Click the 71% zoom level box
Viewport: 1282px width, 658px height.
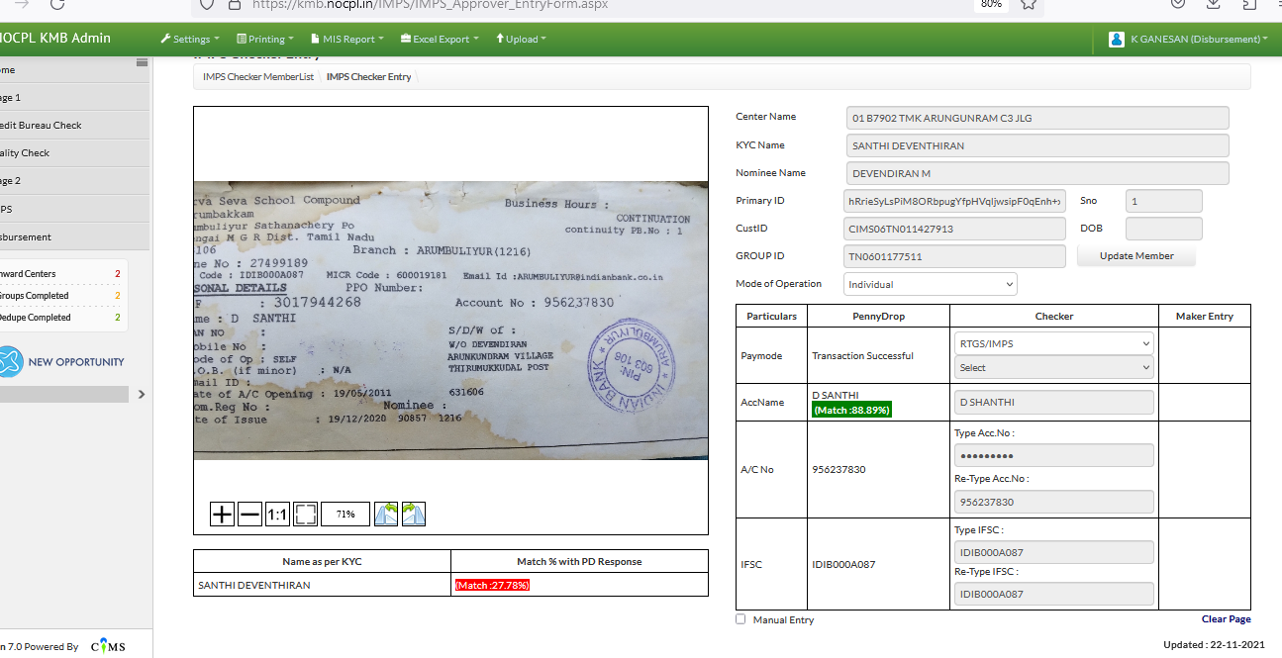click(345, 514)
